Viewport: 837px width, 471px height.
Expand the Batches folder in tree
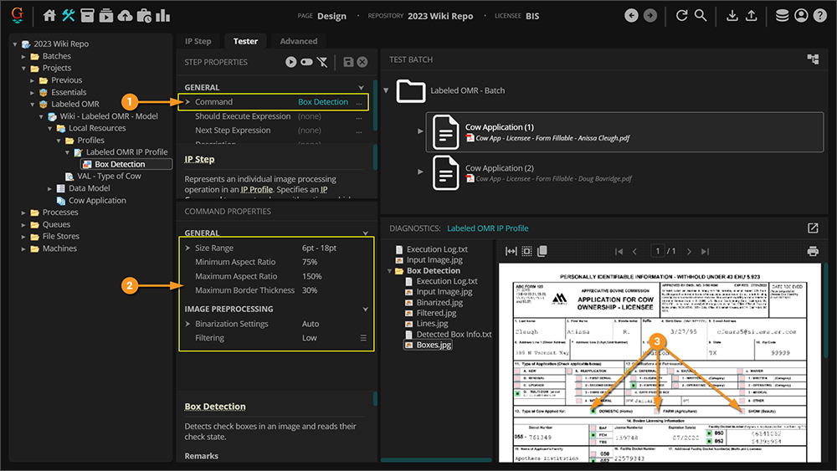pos(24,56)
